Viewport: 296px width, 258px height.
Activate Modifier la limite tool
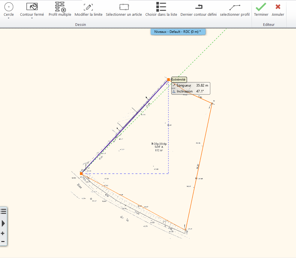(88, 10)
